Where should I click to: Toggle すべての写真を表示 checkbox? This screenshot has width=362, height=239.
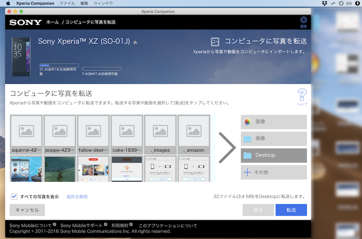click(14, 196)
